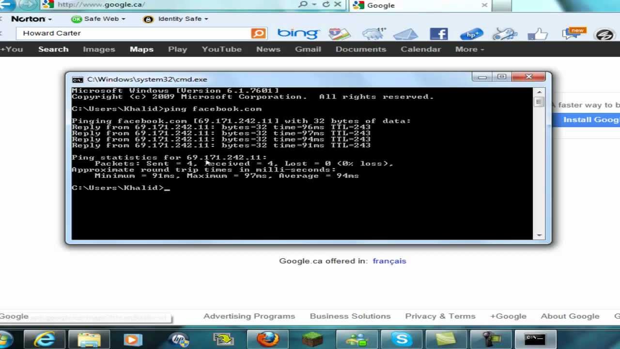Open the mail envelope toolbar icon
The width and height of the screenshot is (620, 349).
[405, 34]
